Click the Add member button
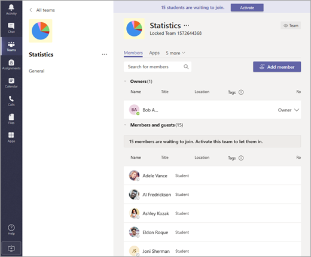 pyautogui.click(x=277, y=66)
